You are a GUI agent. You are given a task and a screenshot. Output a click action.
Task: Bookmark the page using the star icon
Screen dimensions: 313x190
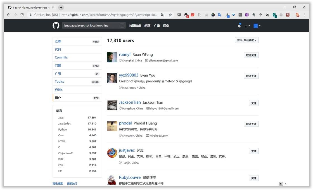coord(170,15)
